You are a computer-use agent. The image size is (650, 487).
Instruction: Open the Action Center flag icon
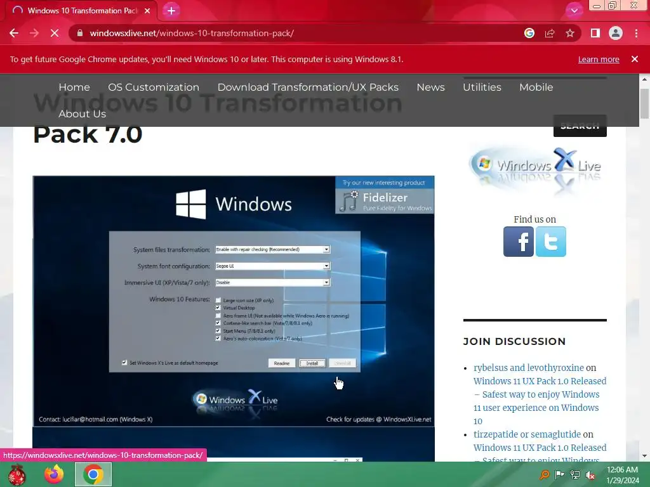pyautogui.click(x=560, y=474)
